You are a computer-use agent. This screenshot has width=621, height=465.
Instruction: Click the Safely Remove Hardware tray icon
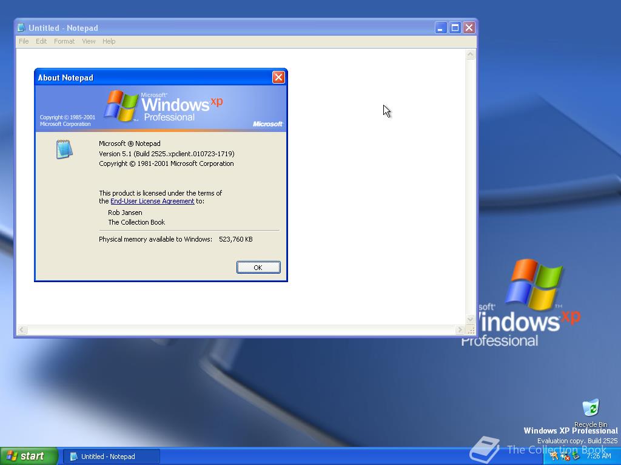tap(576, 457)
